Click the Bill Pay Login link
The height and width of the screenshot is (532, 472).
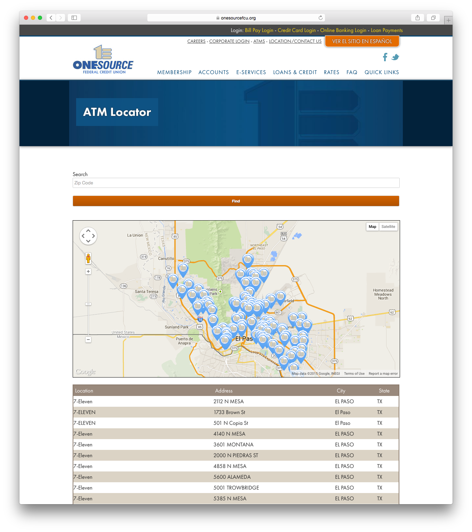pyautogui.click(x=259, y=30)
